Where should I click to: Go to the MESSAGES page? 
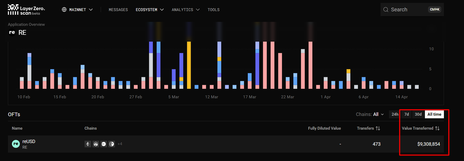point(118,10)
